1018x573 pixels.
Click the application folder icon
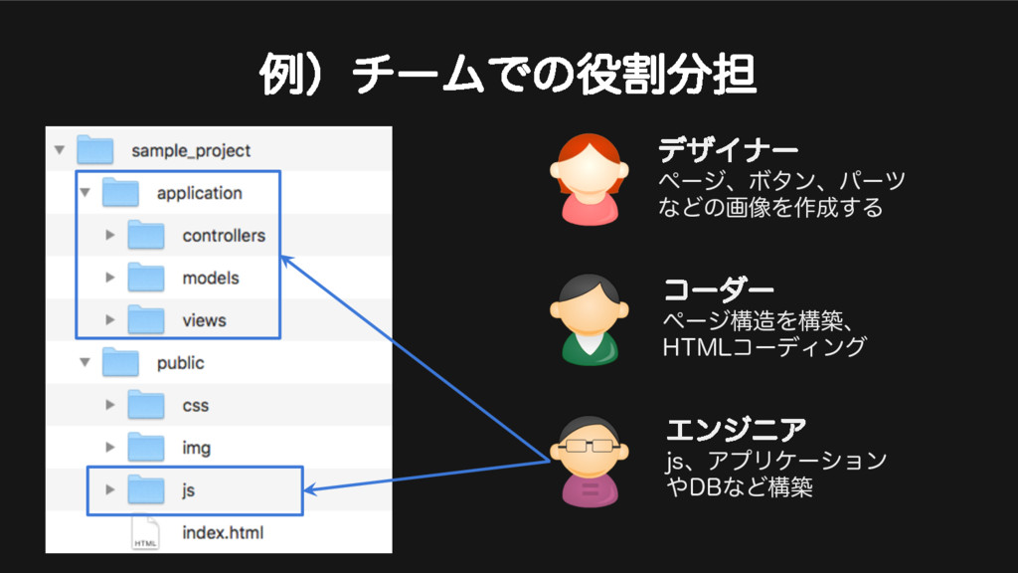[120, 192]
